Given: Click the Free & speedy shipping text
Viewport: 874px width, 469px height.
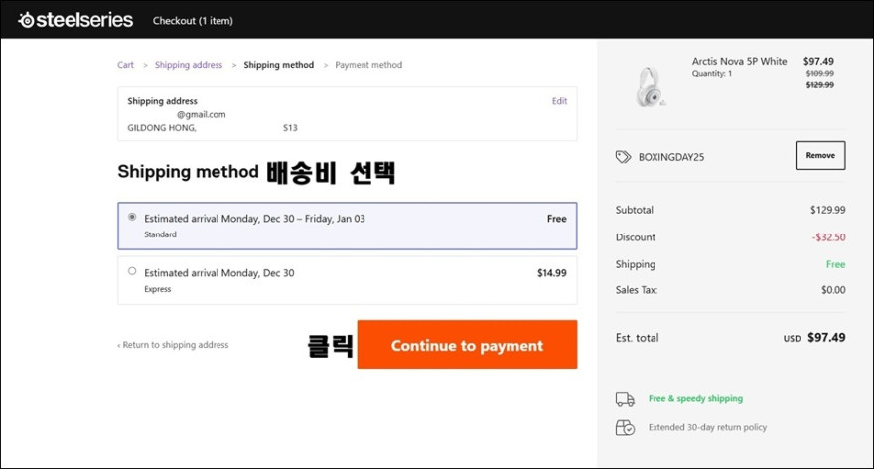Looking at the screenshot, I should [695, 398].
